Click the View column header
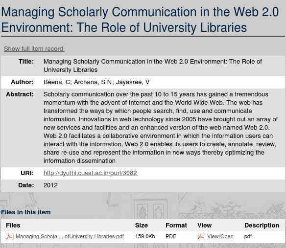The image size is (286, 248). 205,225
